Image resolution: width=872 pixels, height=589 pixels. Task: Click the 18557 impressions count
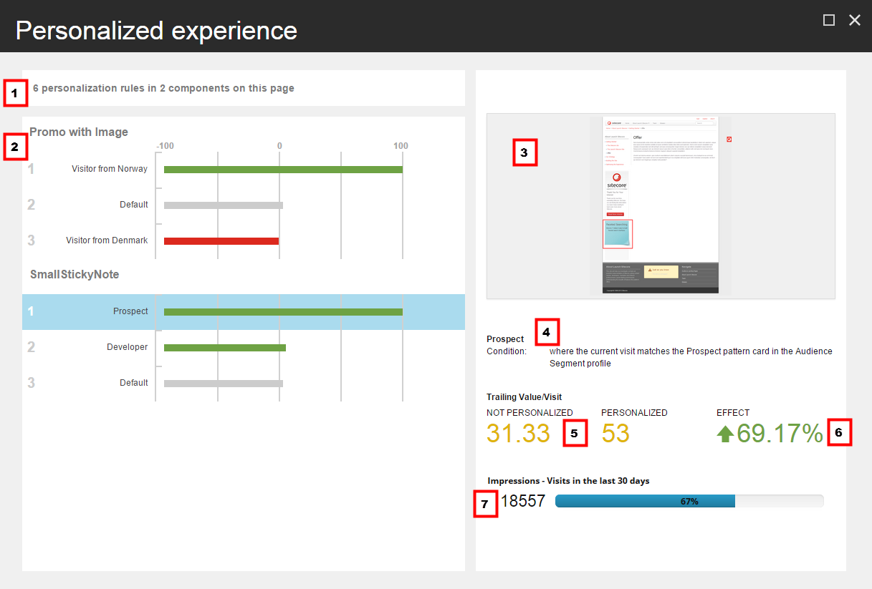pos(523,502)
